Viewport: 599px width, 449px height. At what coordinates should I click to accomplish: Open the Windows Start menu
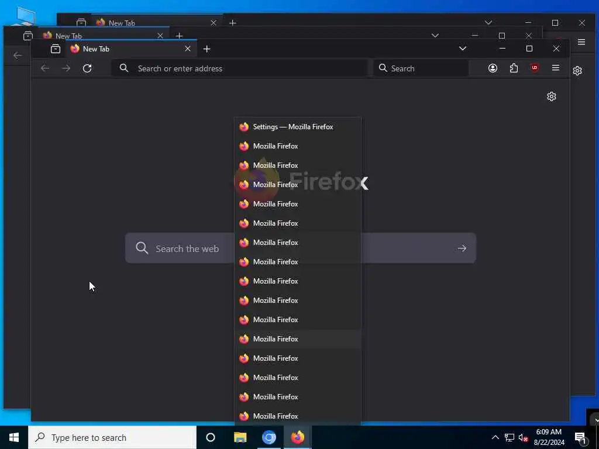[x=14, y=437]
